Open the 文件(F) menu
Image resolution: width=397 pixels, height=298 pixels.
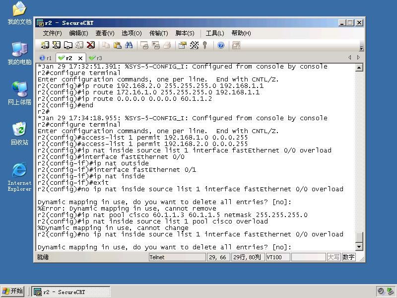point(52,33)
